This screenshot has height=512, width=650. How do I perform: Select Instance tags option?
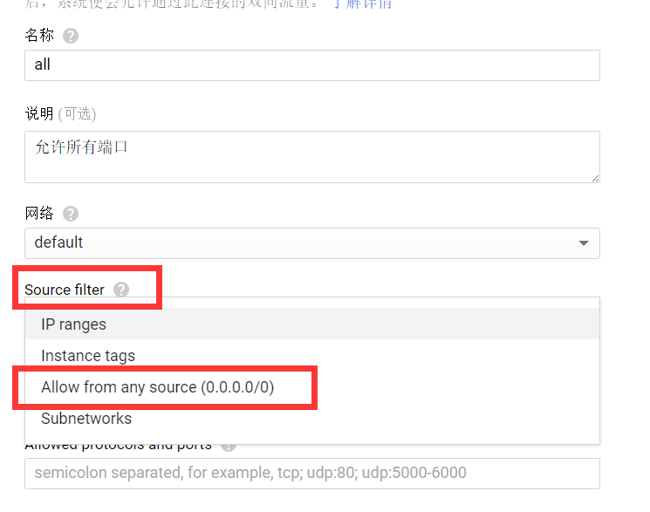pyautogui.click(x=312, y=355)
